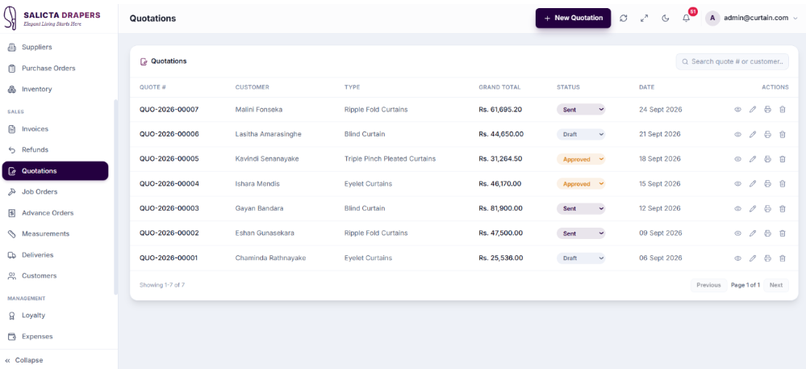
Task: View Kavindi Senanayake's quotation via eye icon
Action: pyautogui.click(x=737, y=159)
